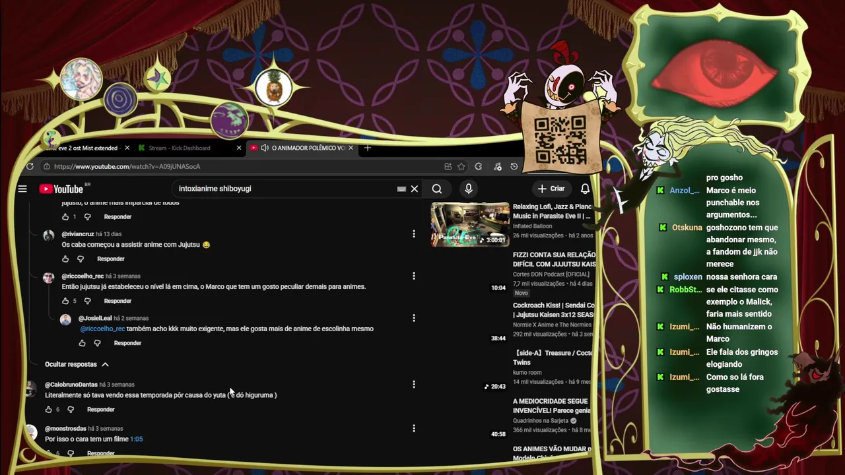845x475 pixels.
Task: Open the media control icon in toolbar
Action: coord(497,166)
